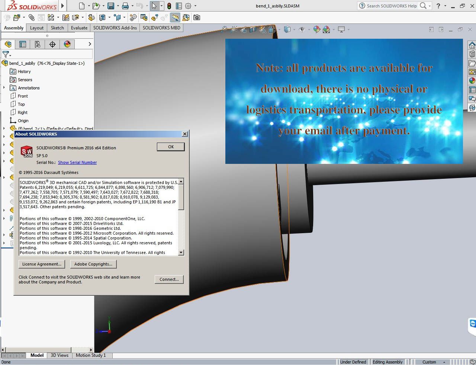This screenshot has height=365, width=476.
Task: Switch to the Layout tab
Action: [37, 28]
